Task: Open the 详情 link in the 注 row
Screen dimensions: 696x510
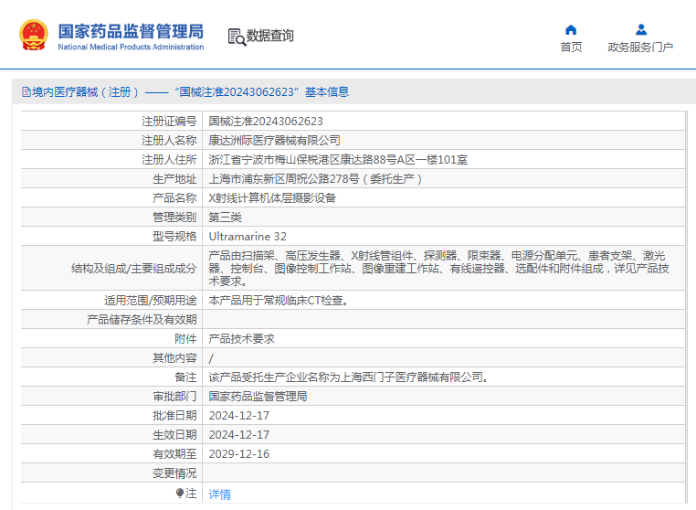Action: [x=220, y=494]
